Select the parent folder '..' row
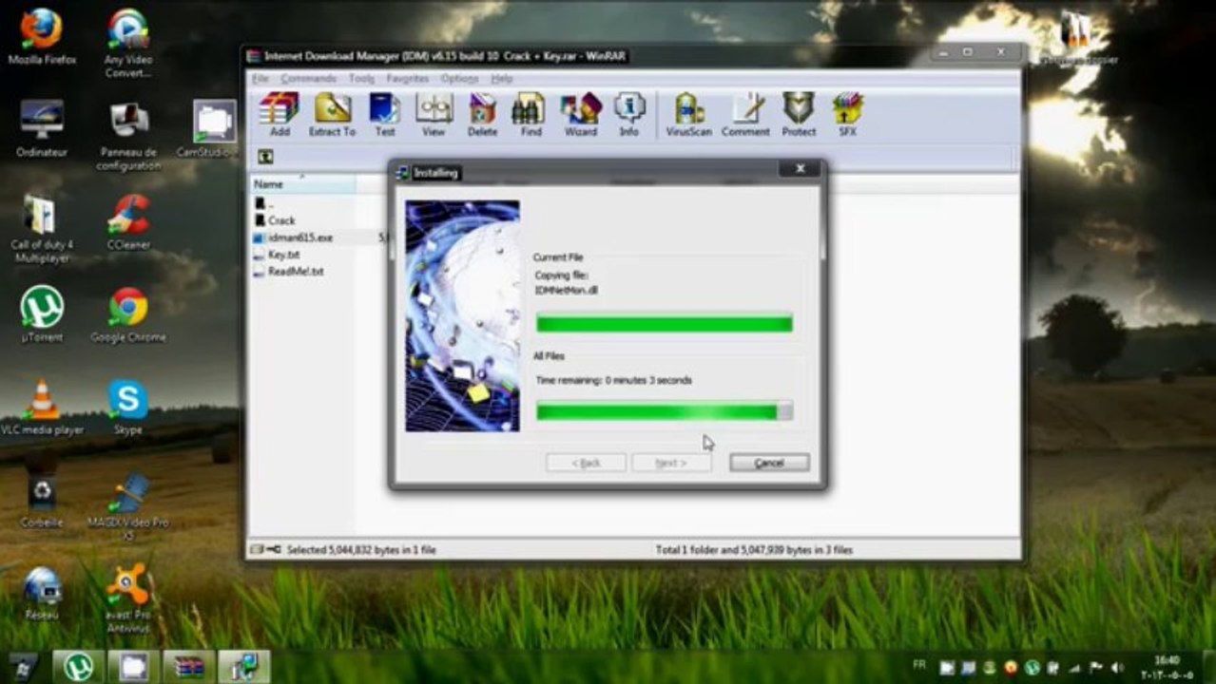This screenshot has width=1216, height=684. coord(265,203)
